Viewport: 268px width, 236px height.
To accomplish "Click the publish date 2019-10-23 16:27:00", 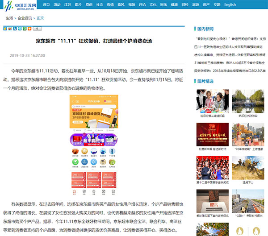I will click(27, 55).
